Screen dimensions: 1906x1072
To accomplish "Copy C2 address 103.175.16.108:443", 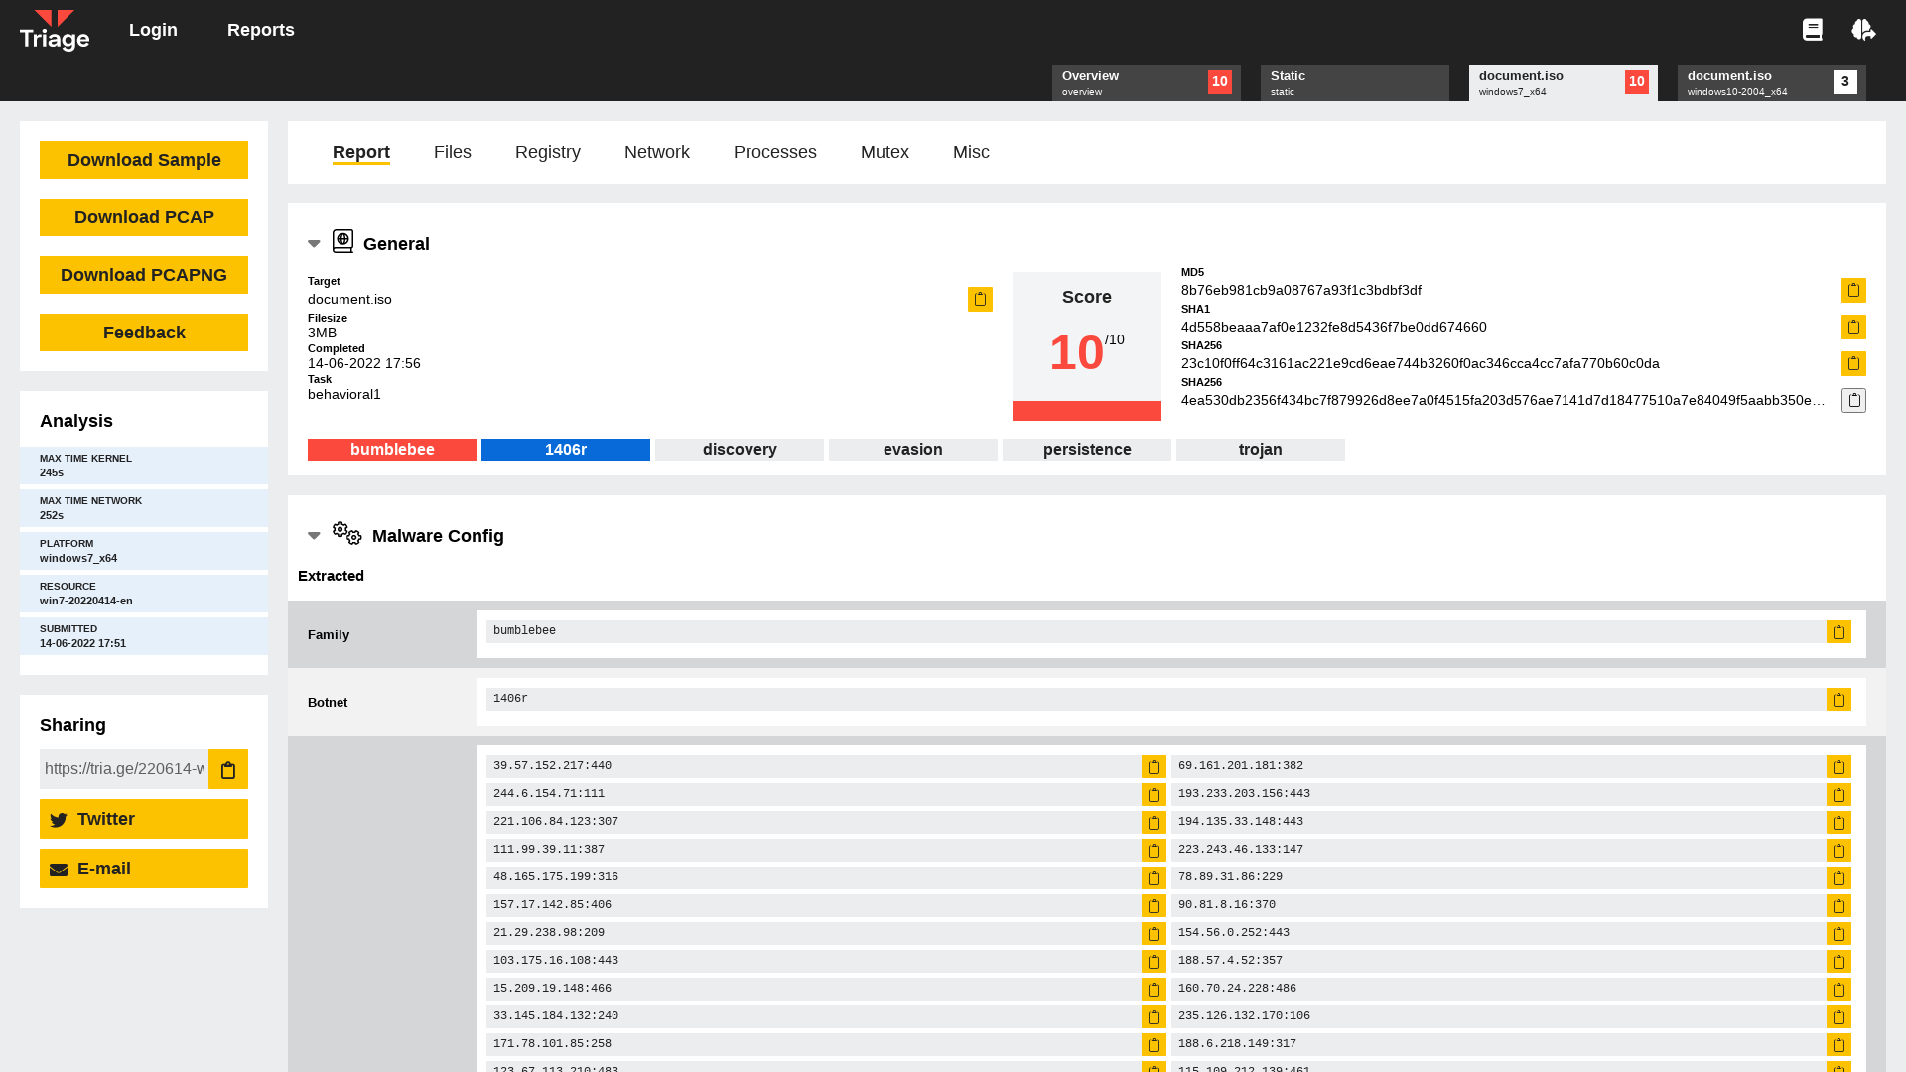I will (x=1154, y=962).
